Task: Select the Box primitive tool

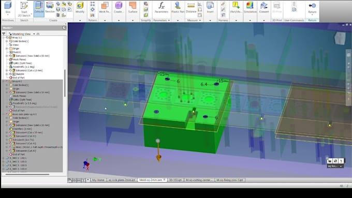Action: tap(8, 7)
